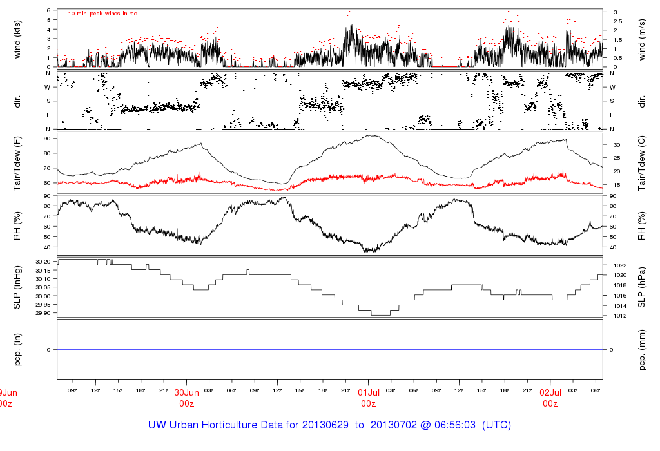The image size is (660, 451).
Task: Select the 'wind (m/s)' axis label
Action: 641,39
